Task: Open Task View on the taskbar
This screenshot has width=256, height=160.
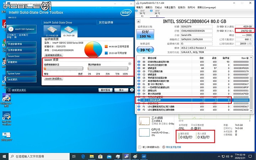Action: [74, 156]
